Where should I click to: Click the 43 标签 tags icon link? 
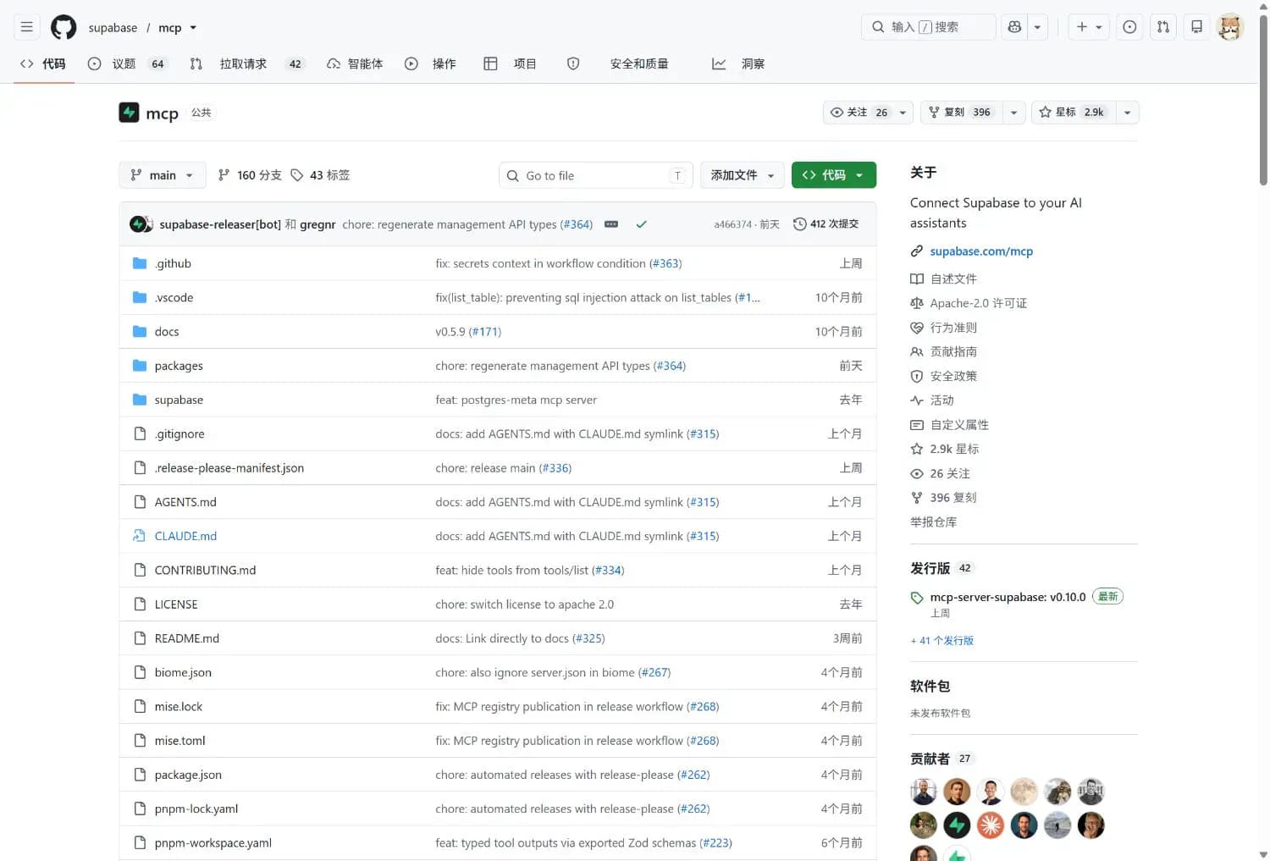click(x=320, y=175)
